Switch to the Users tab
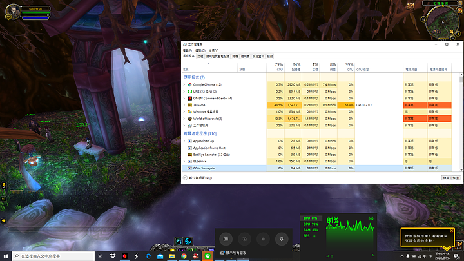 click(245, 56)
